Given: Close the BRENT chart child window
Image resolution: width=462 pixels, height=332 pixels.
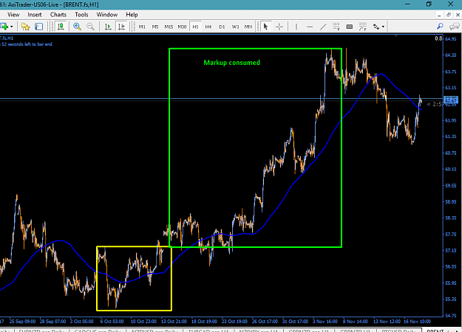Looking at the screenshot, I should pyautogui.click(x=458, y=15).
